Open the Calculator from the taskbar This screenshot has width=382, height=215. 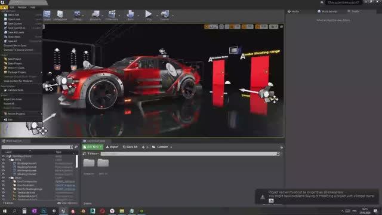point(24,211)
